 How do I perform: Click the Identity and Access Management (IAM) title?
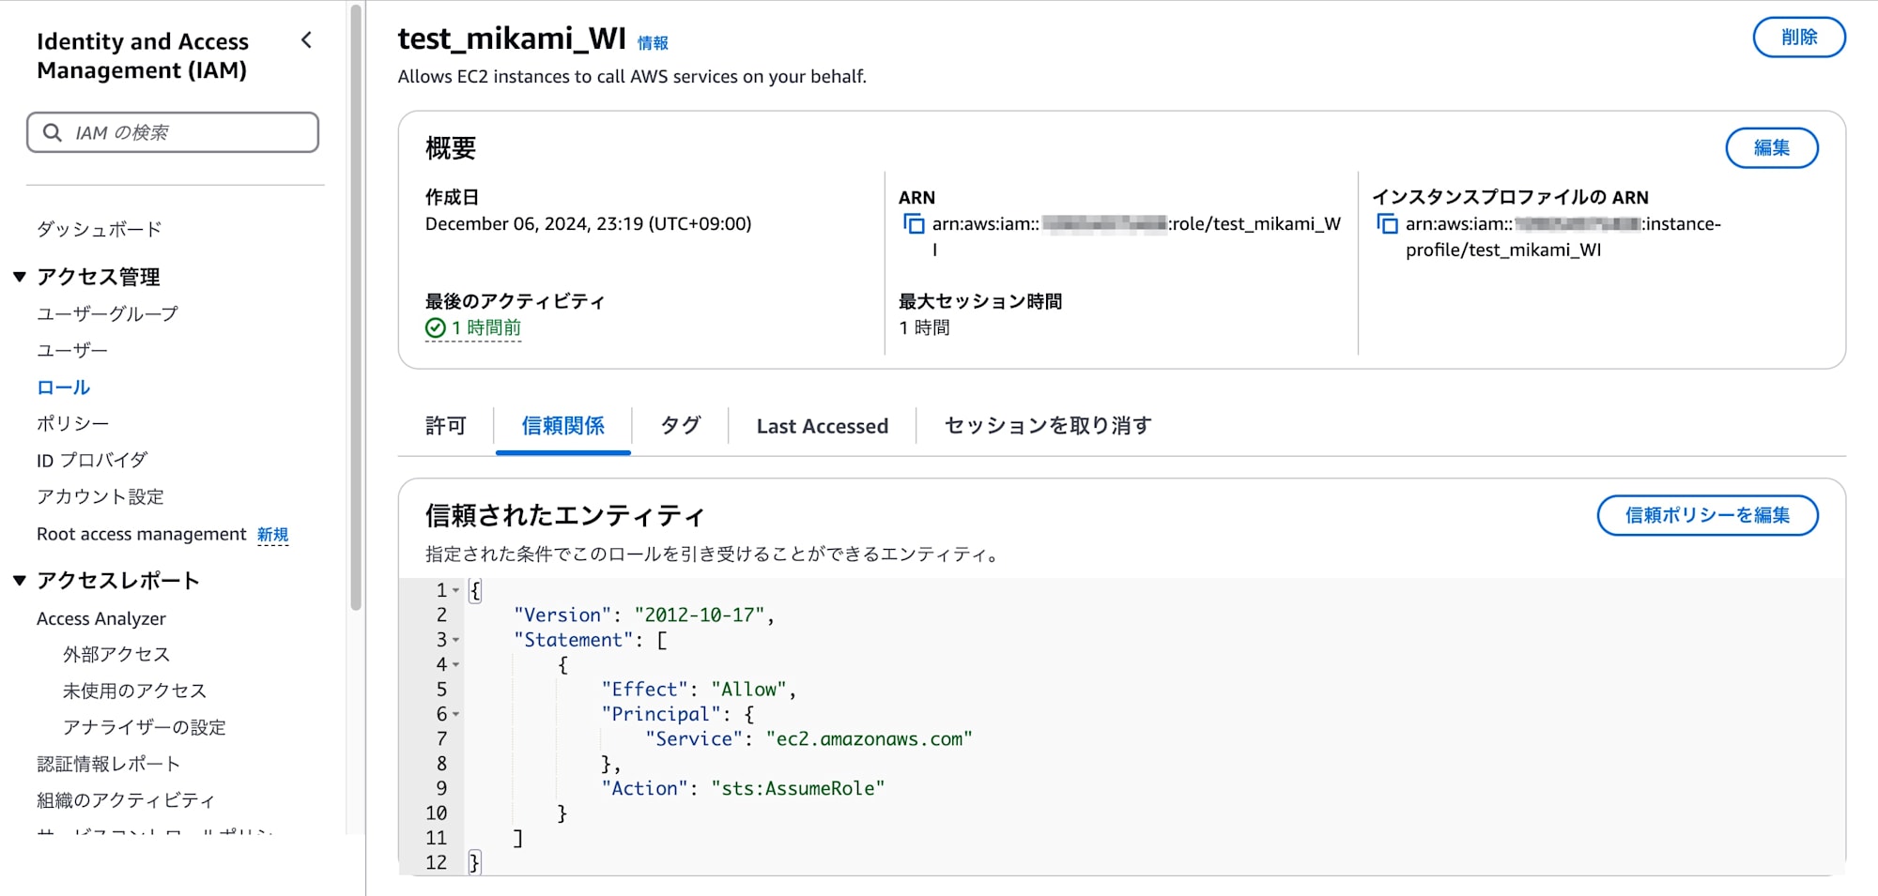143,55
